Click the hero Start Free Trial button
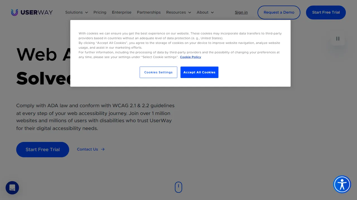 tap(43, 149)
